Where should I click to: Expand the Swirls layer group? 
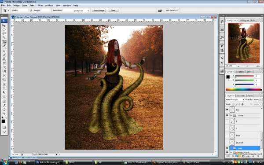coord(231,115)
